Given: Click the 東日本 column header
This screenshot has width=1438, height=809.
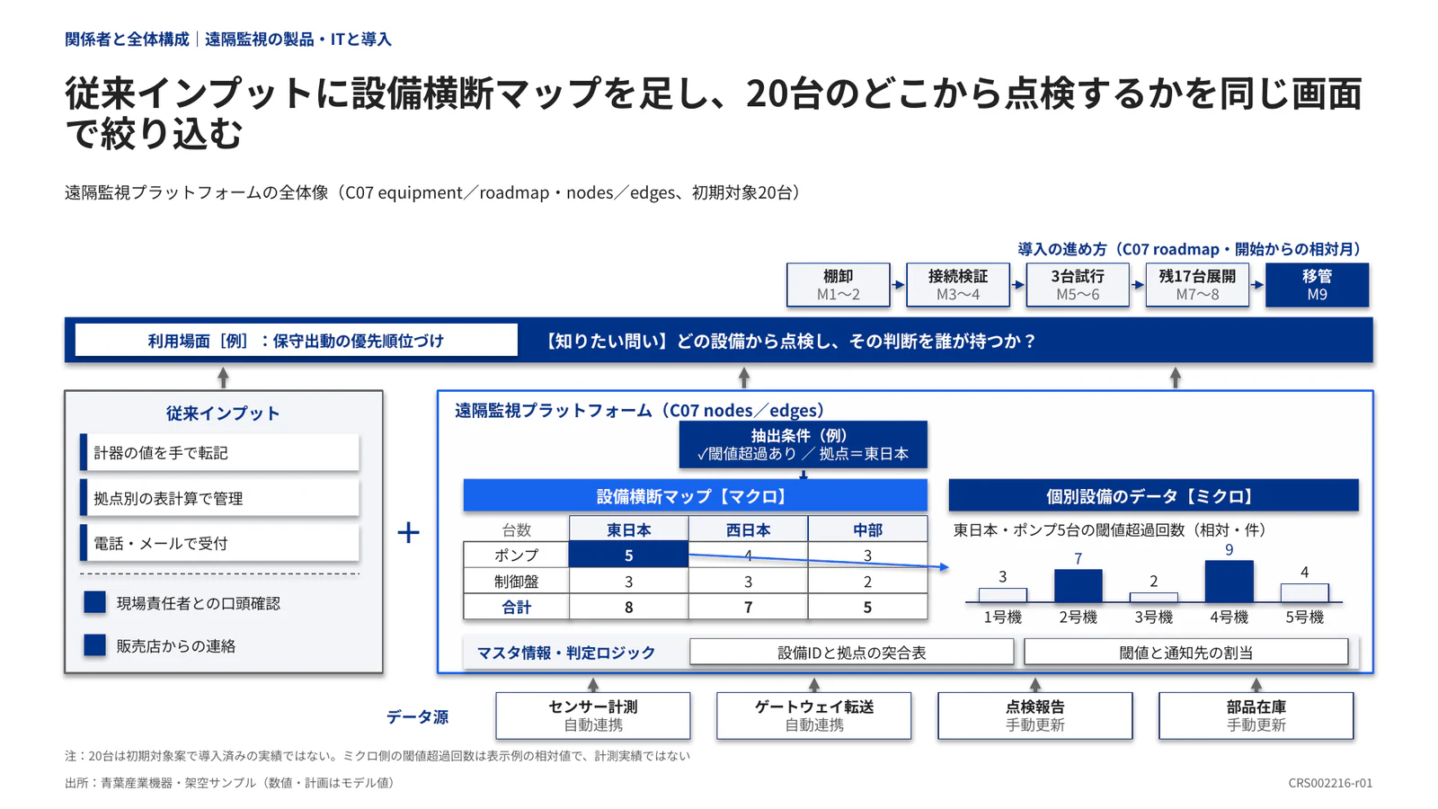Looking at the screenshot, I should pyautogui.click(x=628, y=529).
